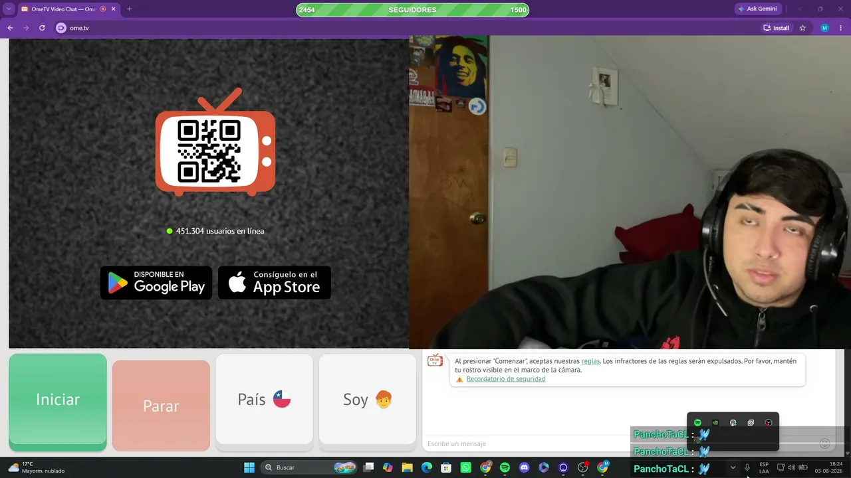Open the emoji picker in message box
This screenshot has height=478, width=851.
tap(824, 443)
